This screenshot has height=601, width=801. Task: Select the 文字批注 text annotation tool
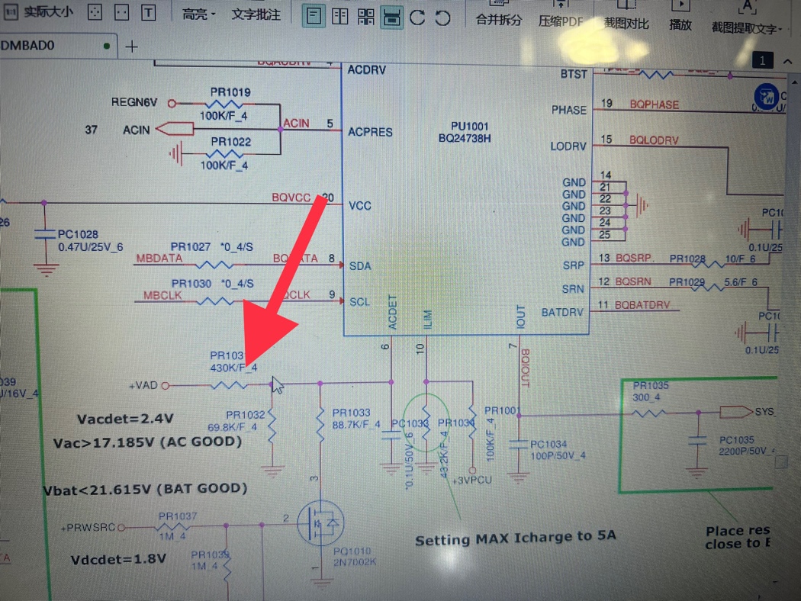click(256, 14)
